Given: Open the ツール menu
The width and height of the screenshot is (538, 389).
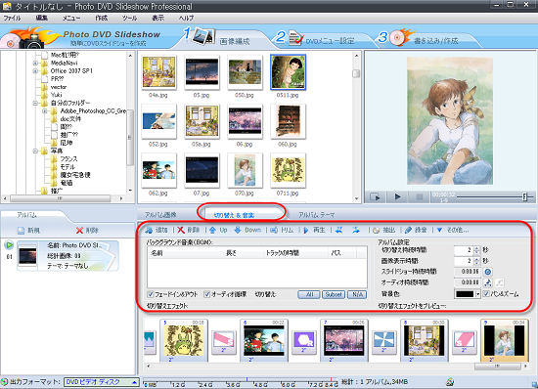Looking at the screenshot, I should (x=129, y=18).
